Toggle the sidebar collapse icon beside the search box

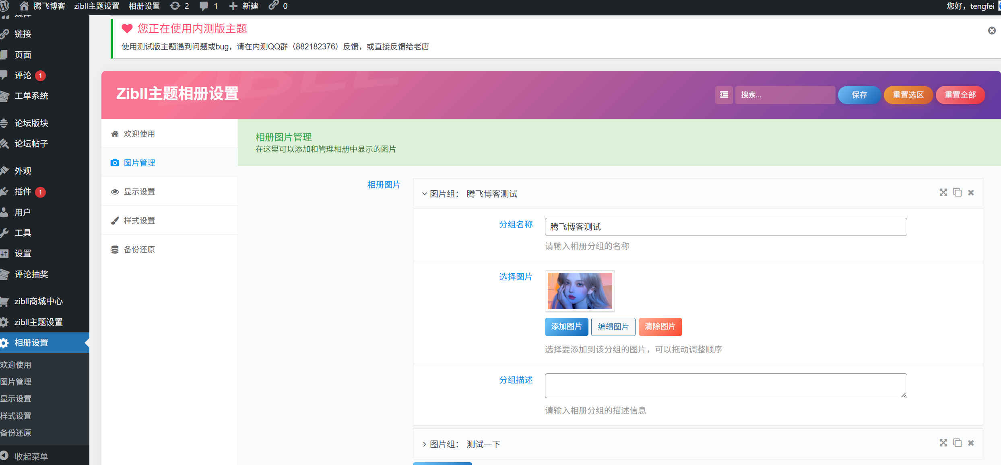coord(724,95)
